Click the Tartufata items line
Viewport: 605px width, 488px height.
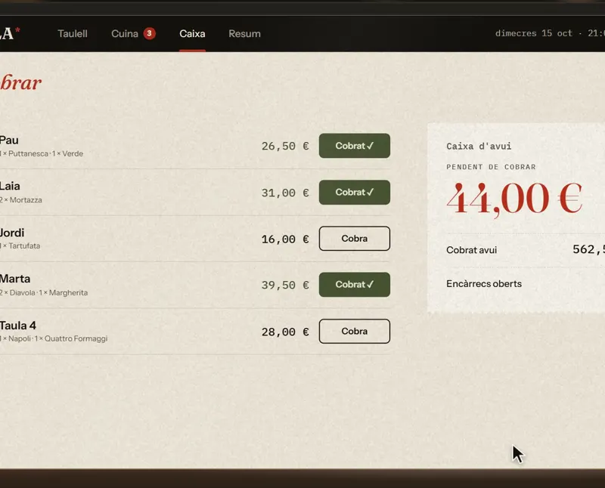pyautogui.click(x=20, y=246)
